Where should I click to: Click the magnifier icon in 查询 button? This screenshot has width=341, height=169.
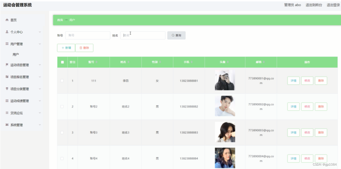pyautogui.click(x=172, y=35)
